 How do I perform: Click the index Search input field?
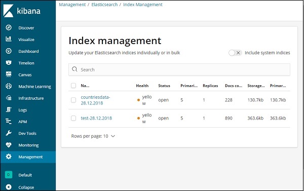(179, 69)
